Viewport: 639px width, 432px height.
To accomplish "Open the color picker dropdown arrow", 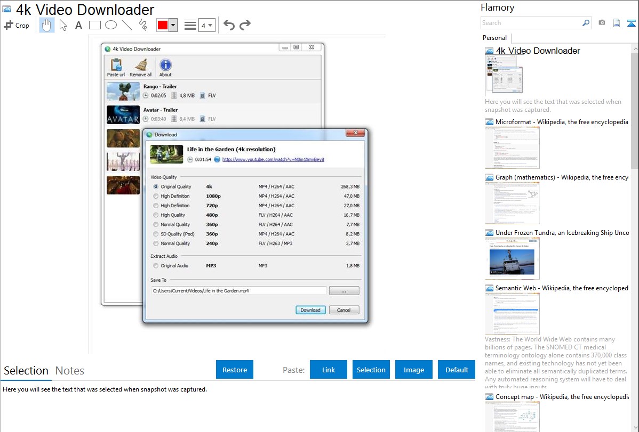I will coord(173,25).
